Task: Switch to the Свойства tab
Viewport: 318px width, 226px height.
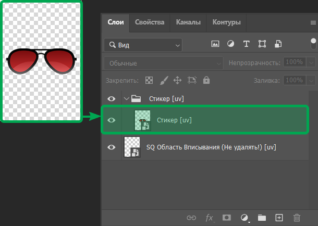Action: tap(150, 22)
